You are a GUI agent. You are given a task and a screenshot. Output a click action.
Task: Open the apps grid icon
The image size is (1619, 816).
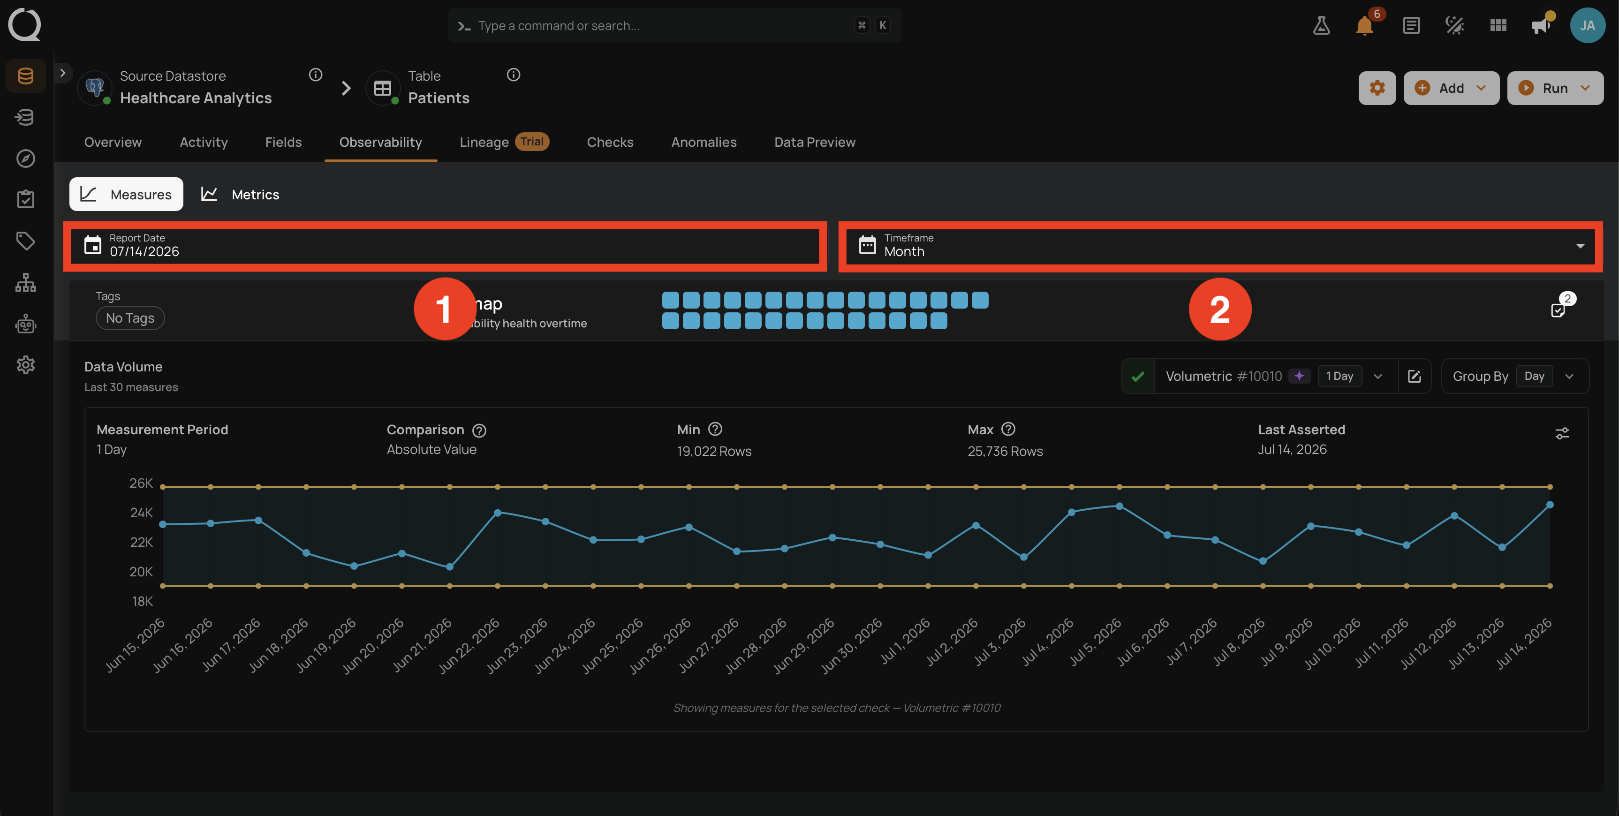(1498, 25)
